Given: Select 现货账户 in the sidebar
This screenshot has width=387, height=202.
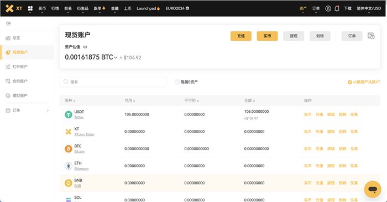Looking at the screenshot, I should click(x=27, y=52).
